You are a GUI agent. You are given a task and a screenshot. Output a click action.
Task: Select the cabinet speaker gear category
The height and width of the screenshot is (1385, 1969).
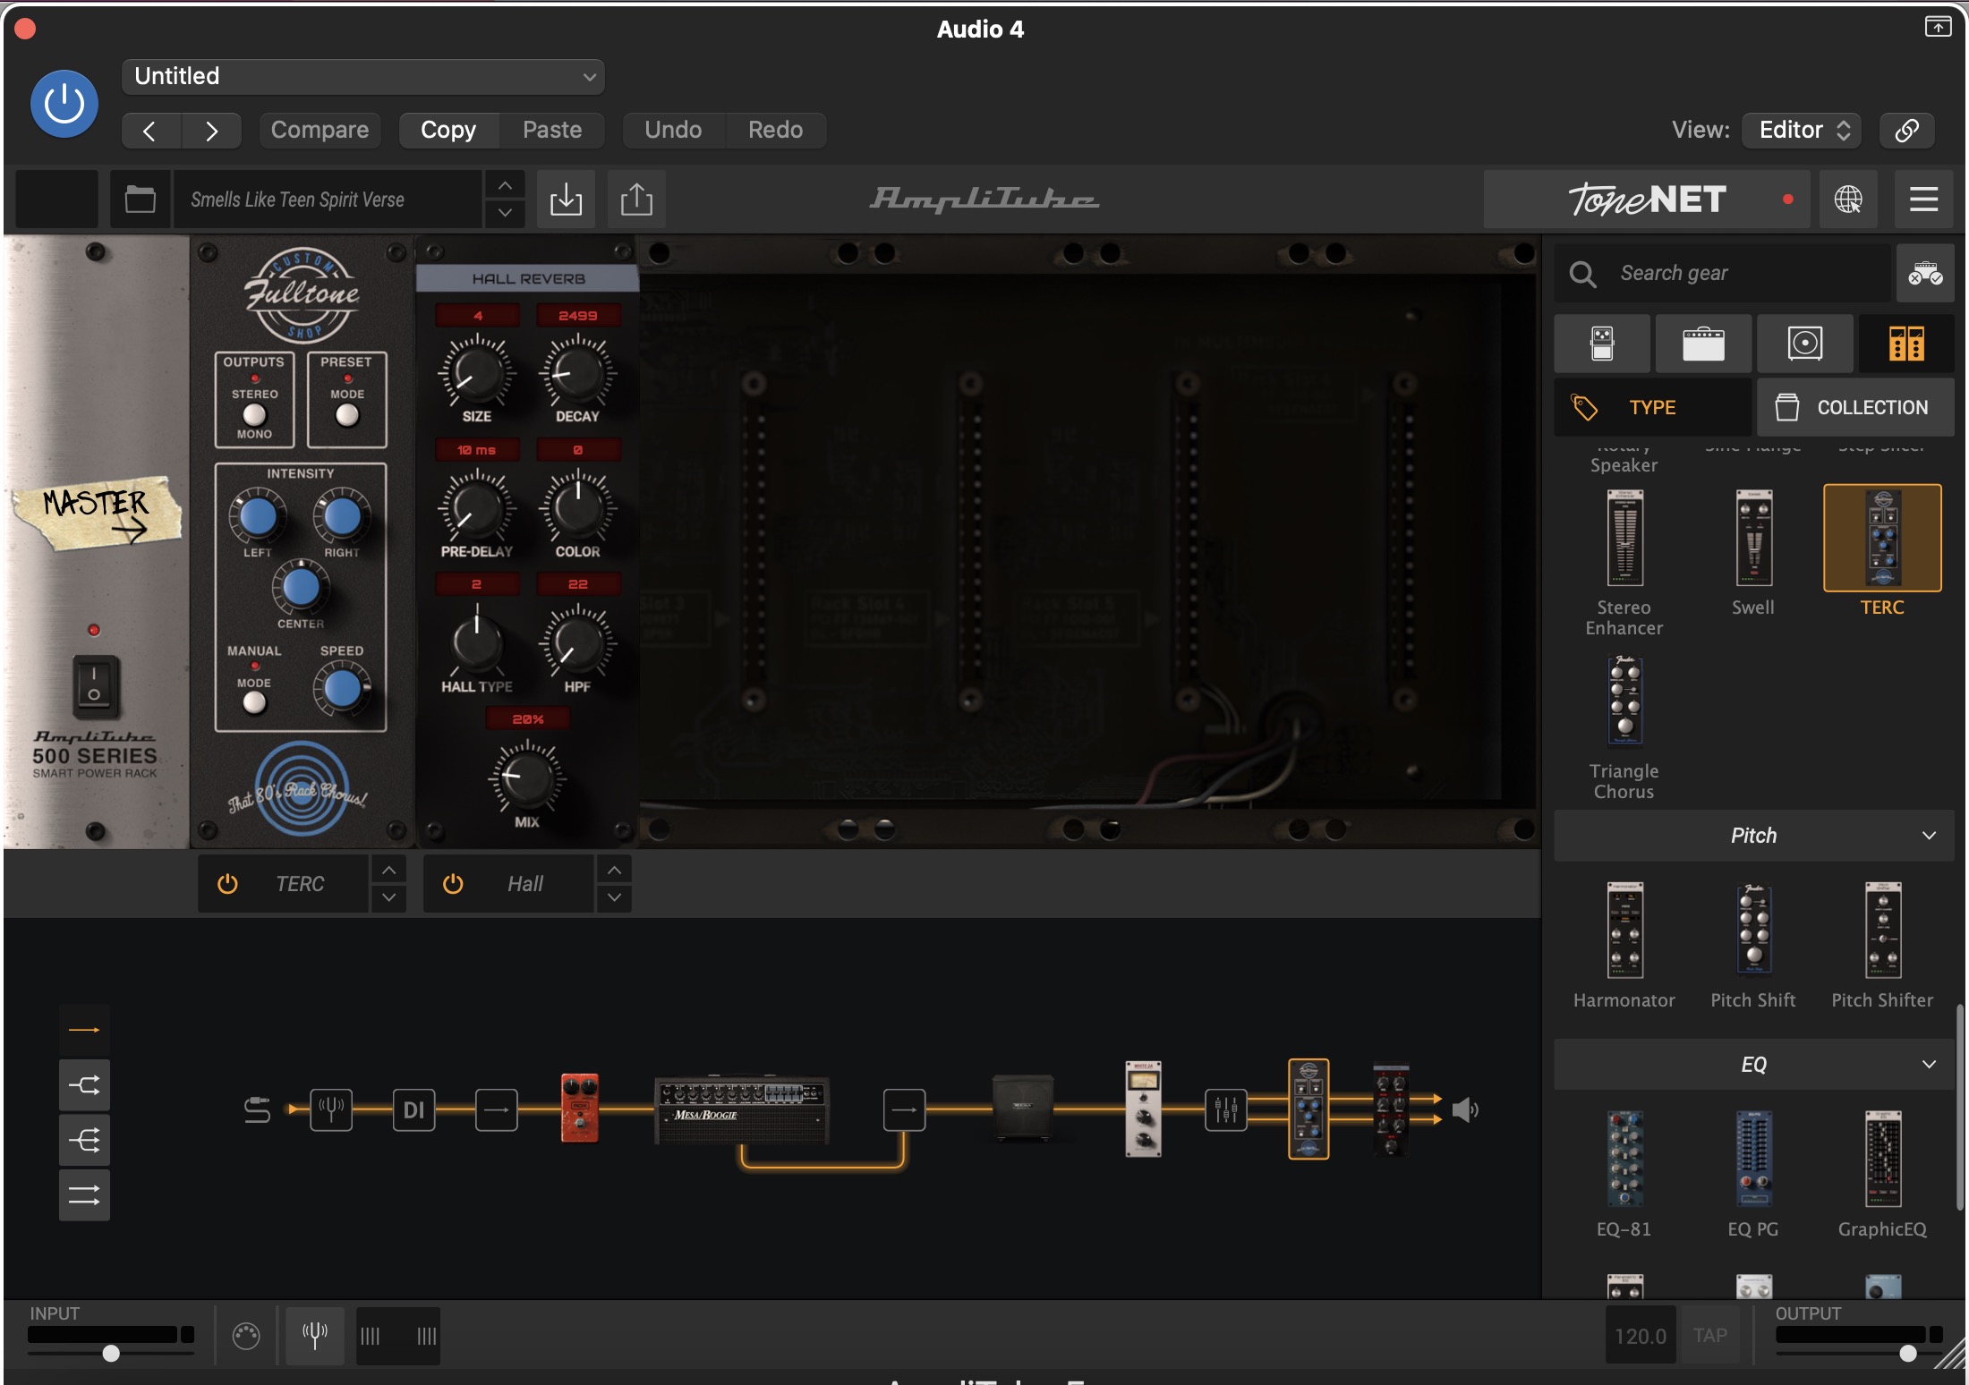1805,344
